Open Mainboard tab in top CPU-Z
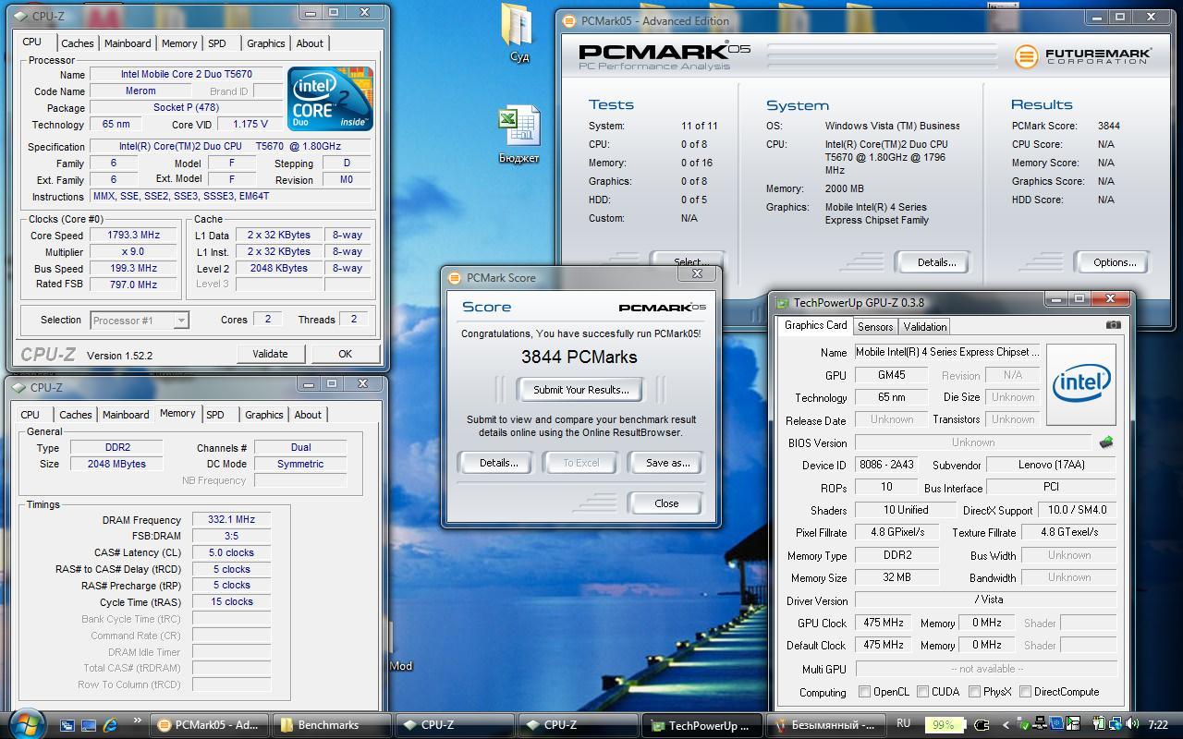The height and width of the screenshot is (739, 1183). tap(128, 43)
